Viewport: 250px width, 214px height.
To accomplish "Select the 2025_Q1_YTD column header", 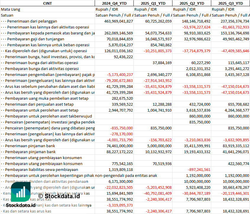I will point(153,3).
